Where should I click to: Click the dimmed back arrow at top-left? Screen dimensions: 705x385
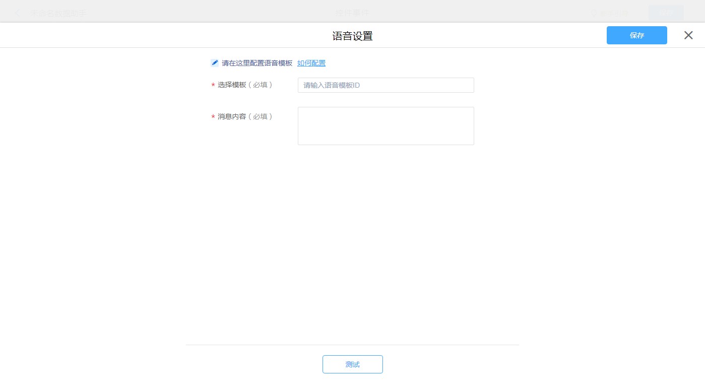tap(18, 13)
